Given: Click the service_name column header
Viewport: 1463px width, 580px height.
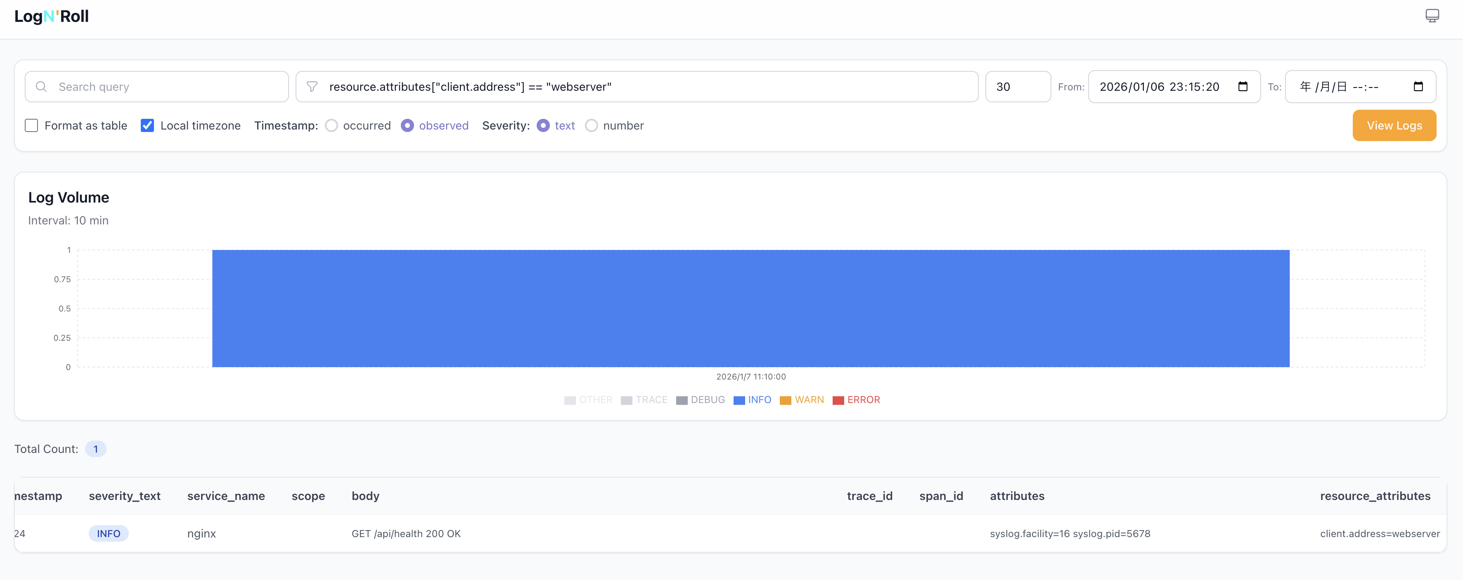Looking at the screenshot, I should click(226, 496).
